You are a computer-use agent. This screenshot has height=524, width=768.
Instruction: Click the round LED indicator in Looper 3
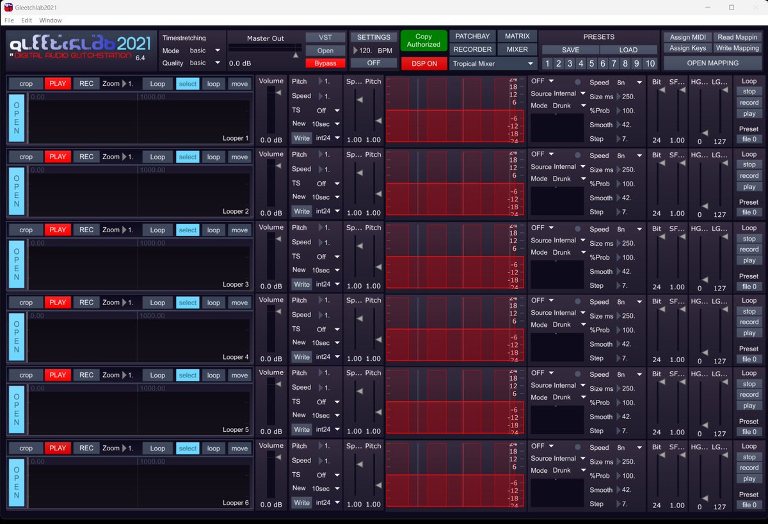pos(578,228)
